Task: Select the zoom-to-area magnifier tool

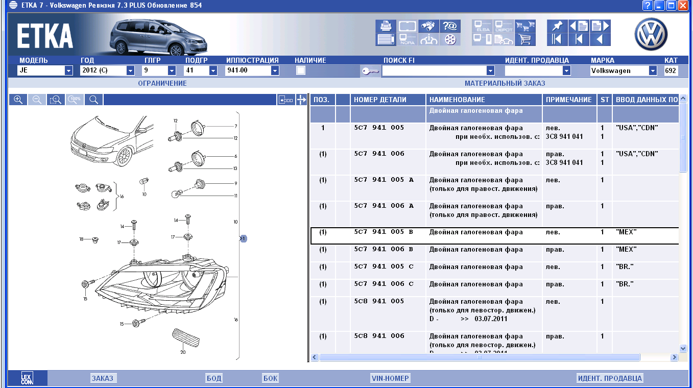Action: click(56, 100)
